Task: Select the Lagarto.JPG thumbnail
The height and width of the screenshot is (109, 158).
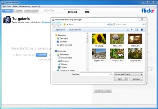Action: (99, 54)
